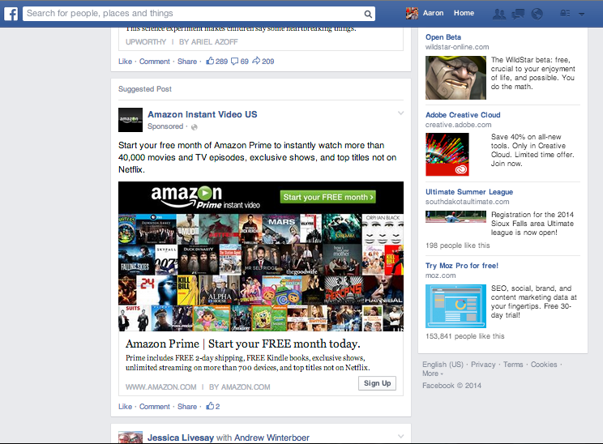The image size is (603, 444).
Task: Click WWW.AMAZON.COM source text
Action: pyautogui.click(x=160, y=387)
